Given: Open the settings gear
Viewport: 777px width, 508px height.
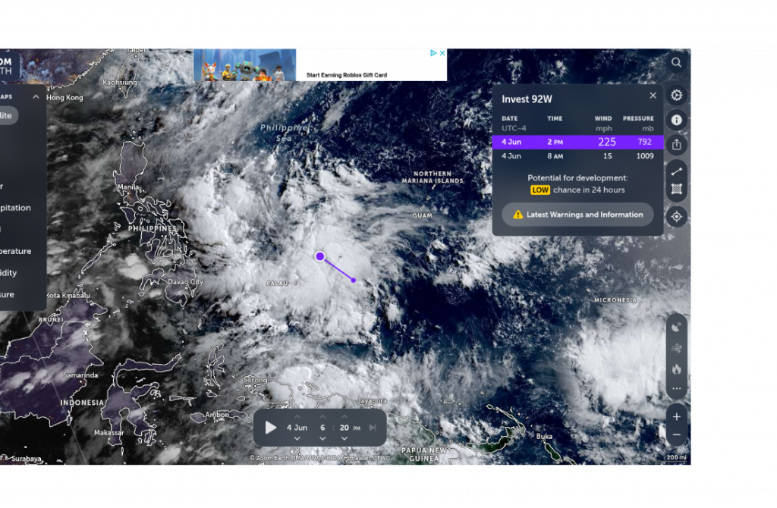Looking at the screenshot, I should point(676,96).
